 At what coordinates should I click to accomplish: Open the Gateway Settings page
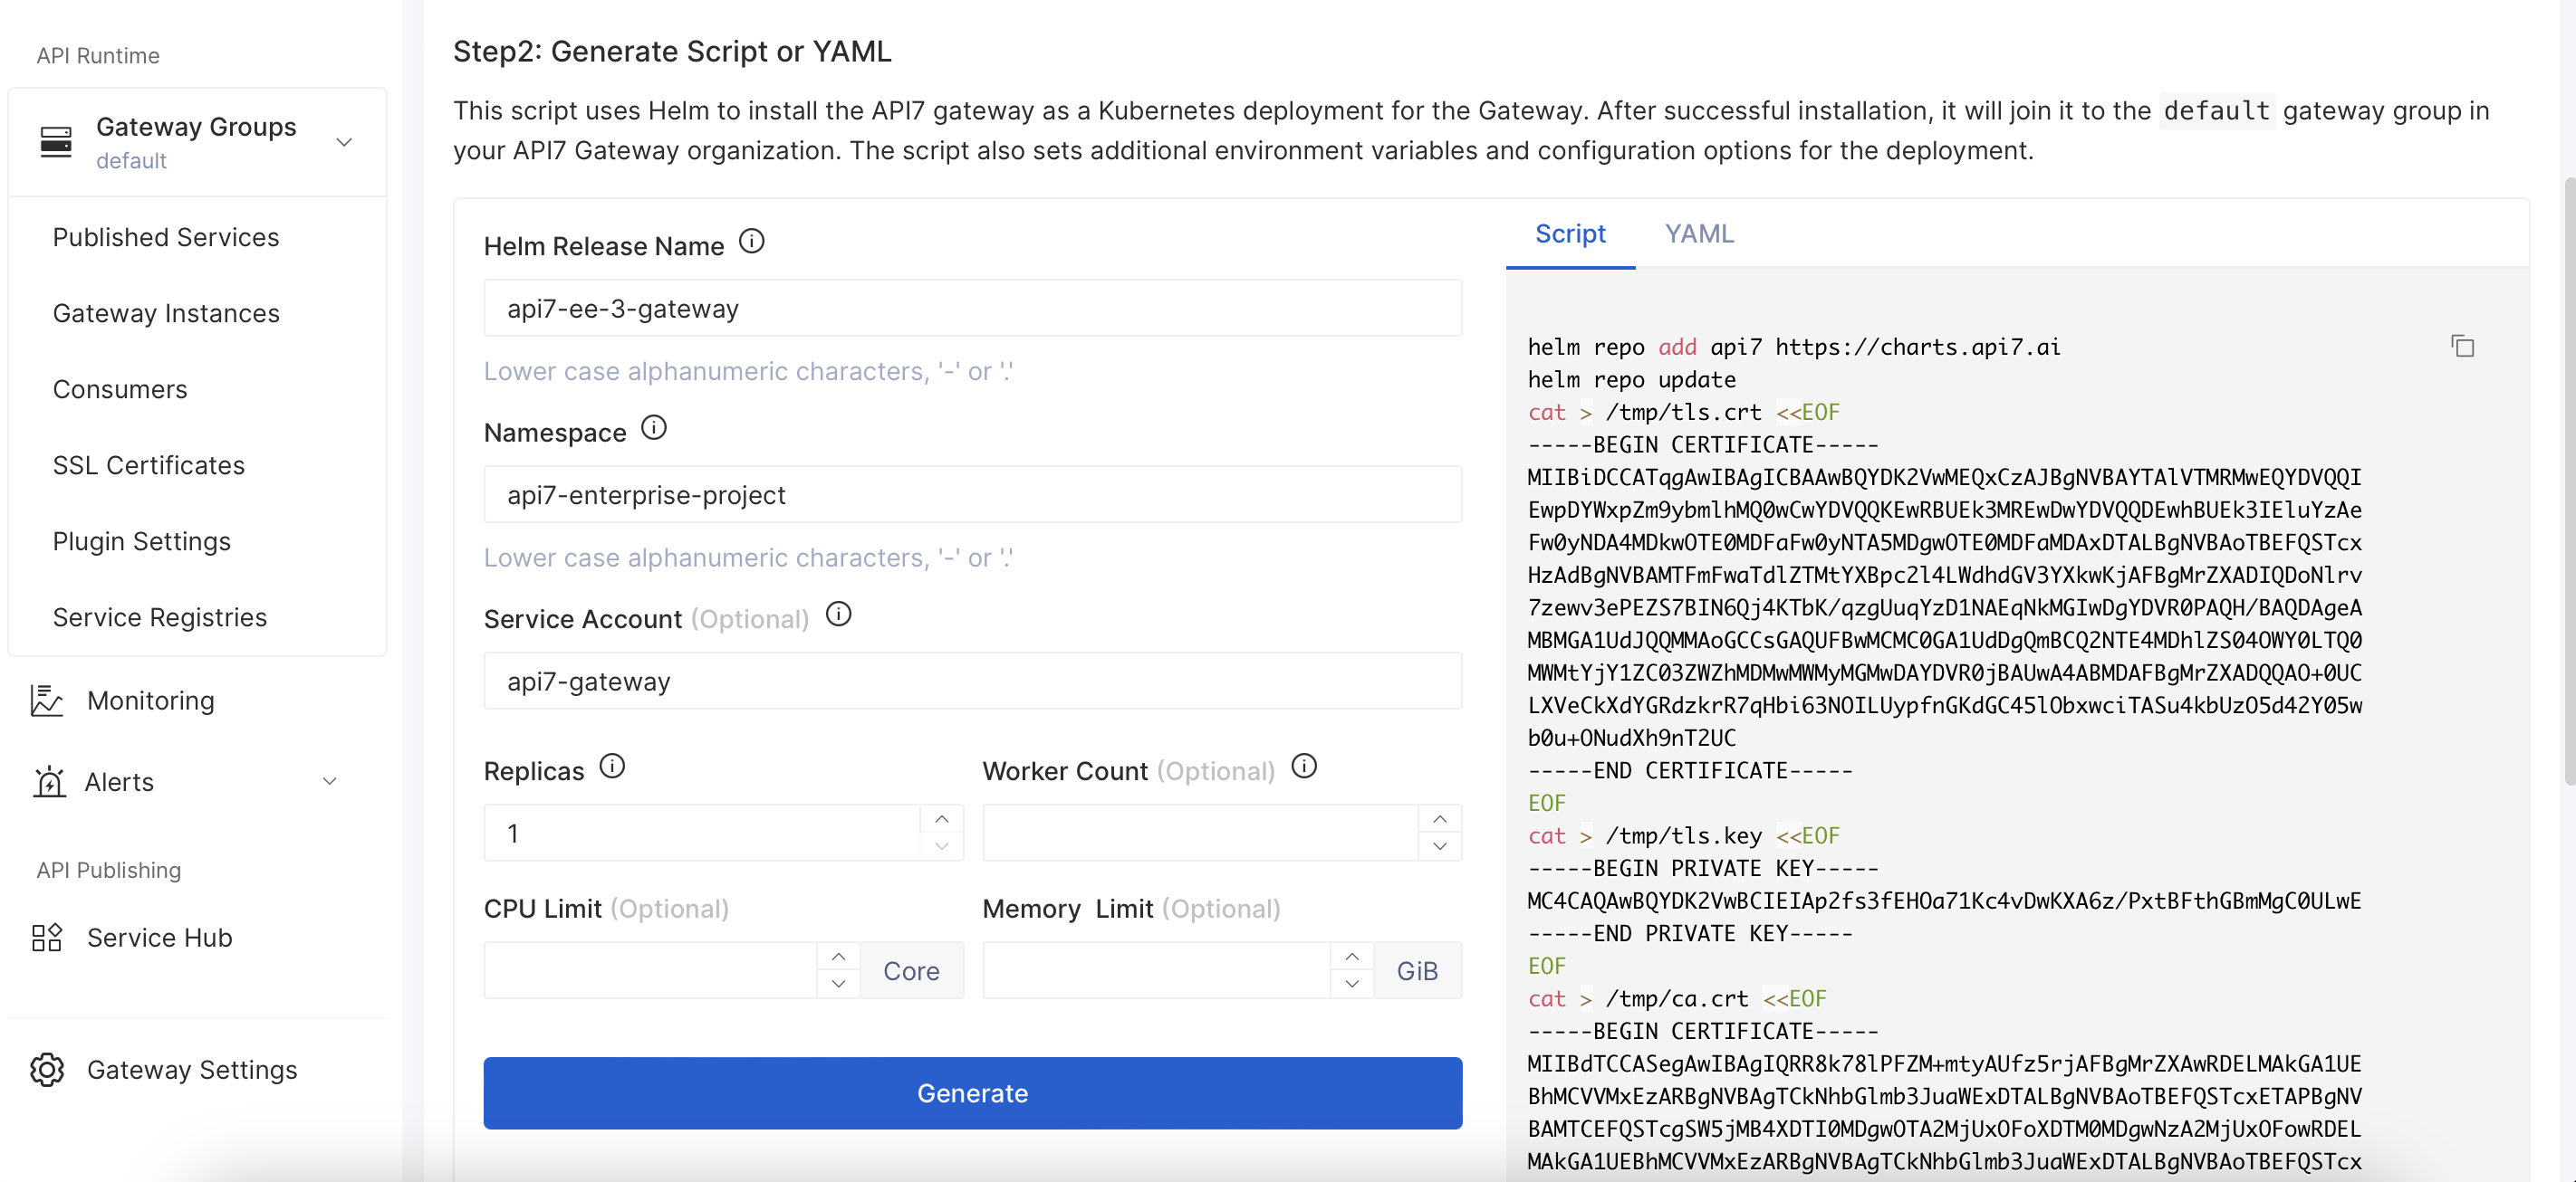pos(192,1069)
